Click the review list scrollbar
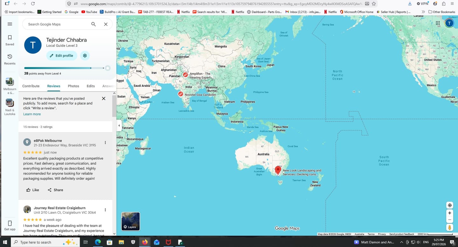This screenshot has height=247, width=458. click(x=114, y=106)
